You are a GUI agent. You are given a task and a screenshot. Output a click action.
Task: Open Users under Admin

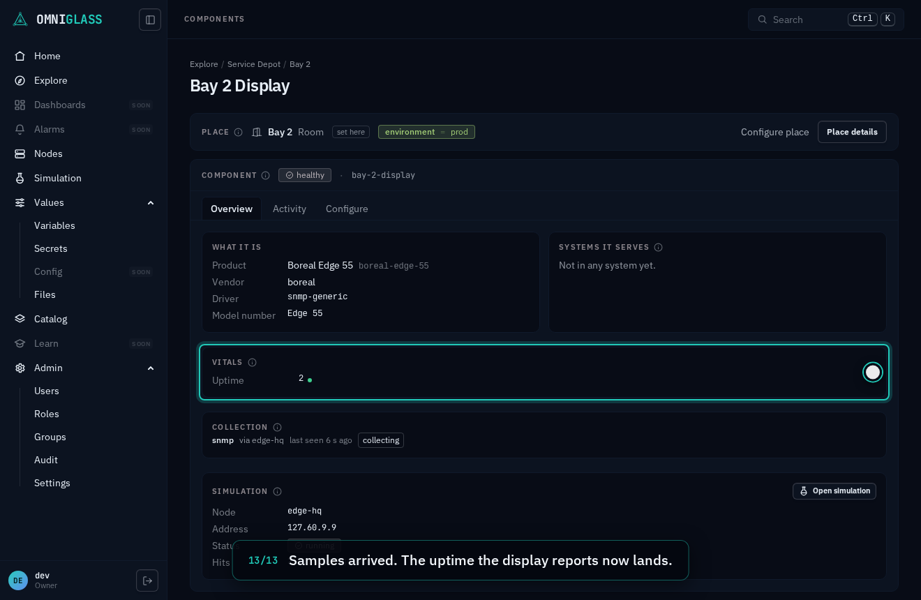(x=47, y=391)
